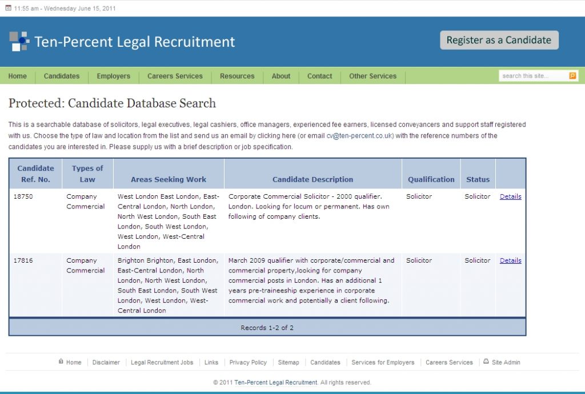This screenshot has height=394, width=585.
Task: Open the Links footer link
Action: pyautogui.click(x=211, y=363)
